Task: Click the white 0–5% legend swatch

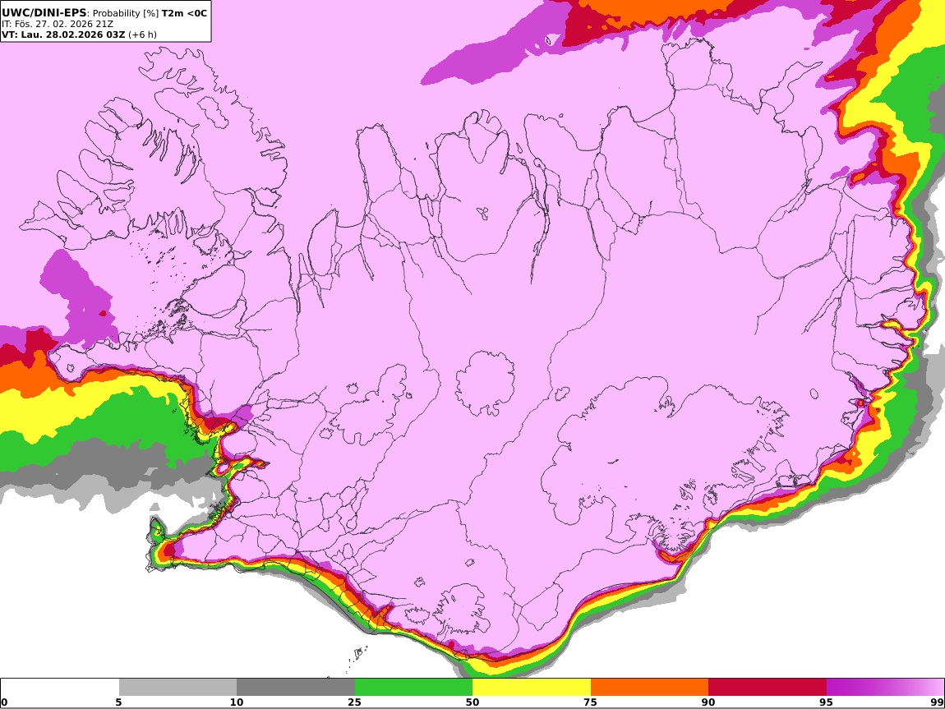Action: 60,687
